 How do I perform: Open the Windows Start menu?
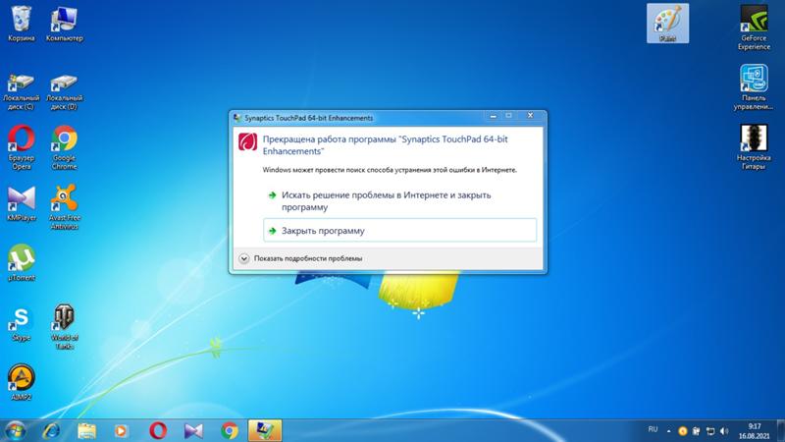[x=16, y=430]
